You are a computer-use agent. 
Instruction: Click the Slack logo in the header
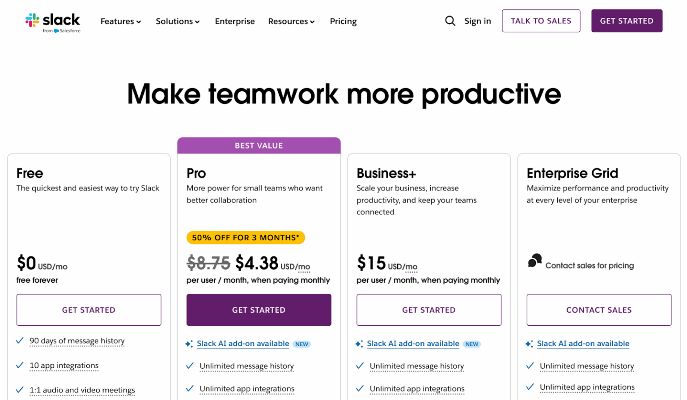(52, 20)
